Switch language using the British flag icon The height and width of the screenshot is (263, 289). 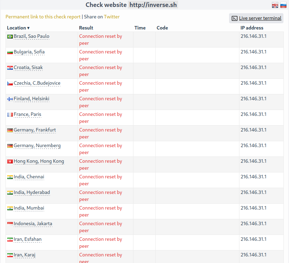[275, 5]
